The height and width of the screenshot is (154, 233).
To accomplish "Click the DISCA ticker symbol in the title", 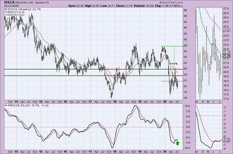I will tap(9, 2).
